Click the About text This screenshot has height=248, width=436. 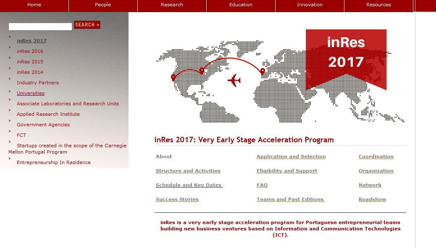click(164, 157)
